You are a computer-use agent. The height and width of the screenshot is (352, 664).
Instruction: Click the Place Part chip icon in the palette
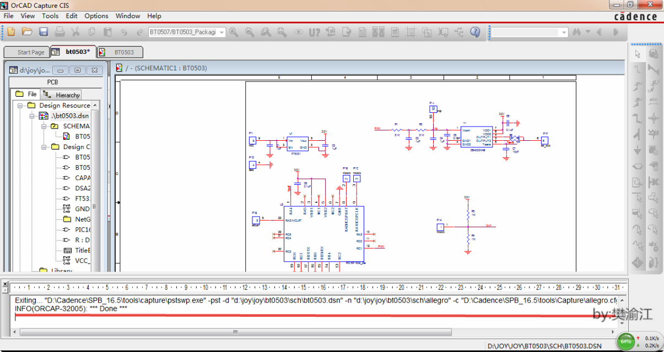[654, 54]
